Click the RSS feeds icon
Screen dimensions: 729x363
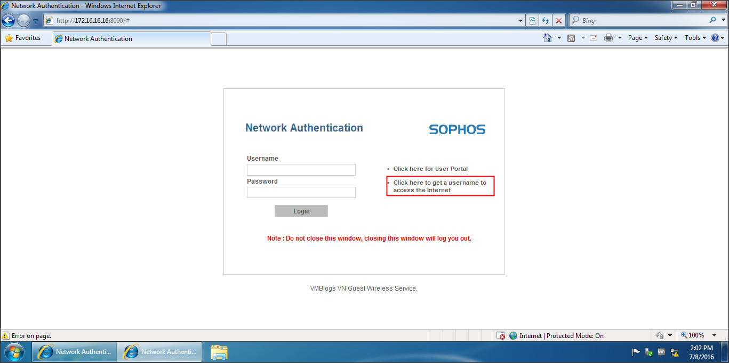click(571, 38)
